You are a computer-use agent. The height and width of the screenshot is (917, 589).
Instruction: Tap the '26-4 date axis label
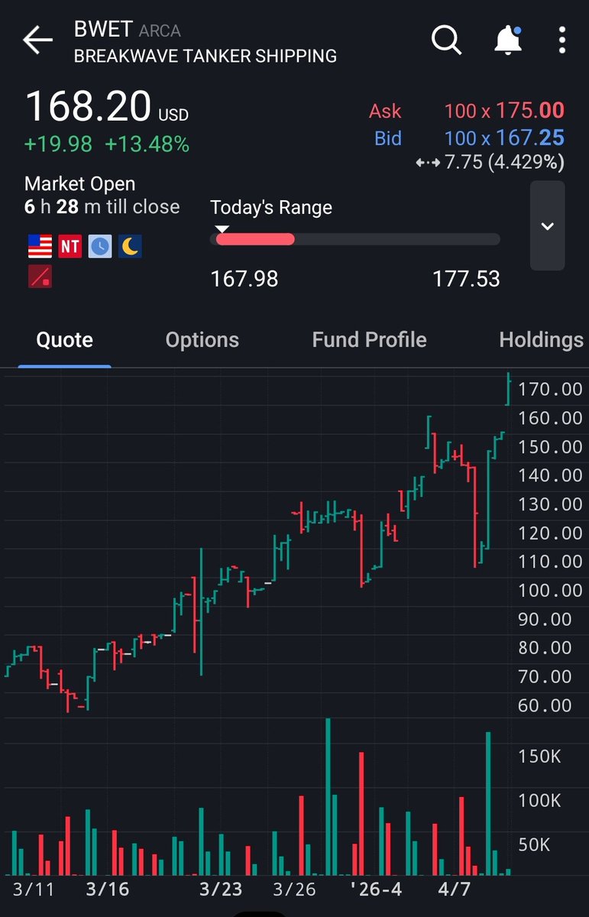tap(376, 889)
